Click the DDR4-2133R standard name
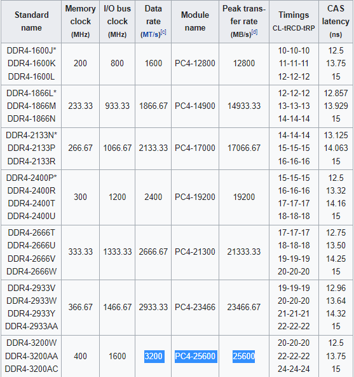 [31, 161]
